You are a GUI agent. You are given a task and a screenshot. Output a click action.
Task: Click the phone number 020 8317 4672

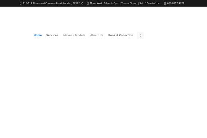(176, 3)
